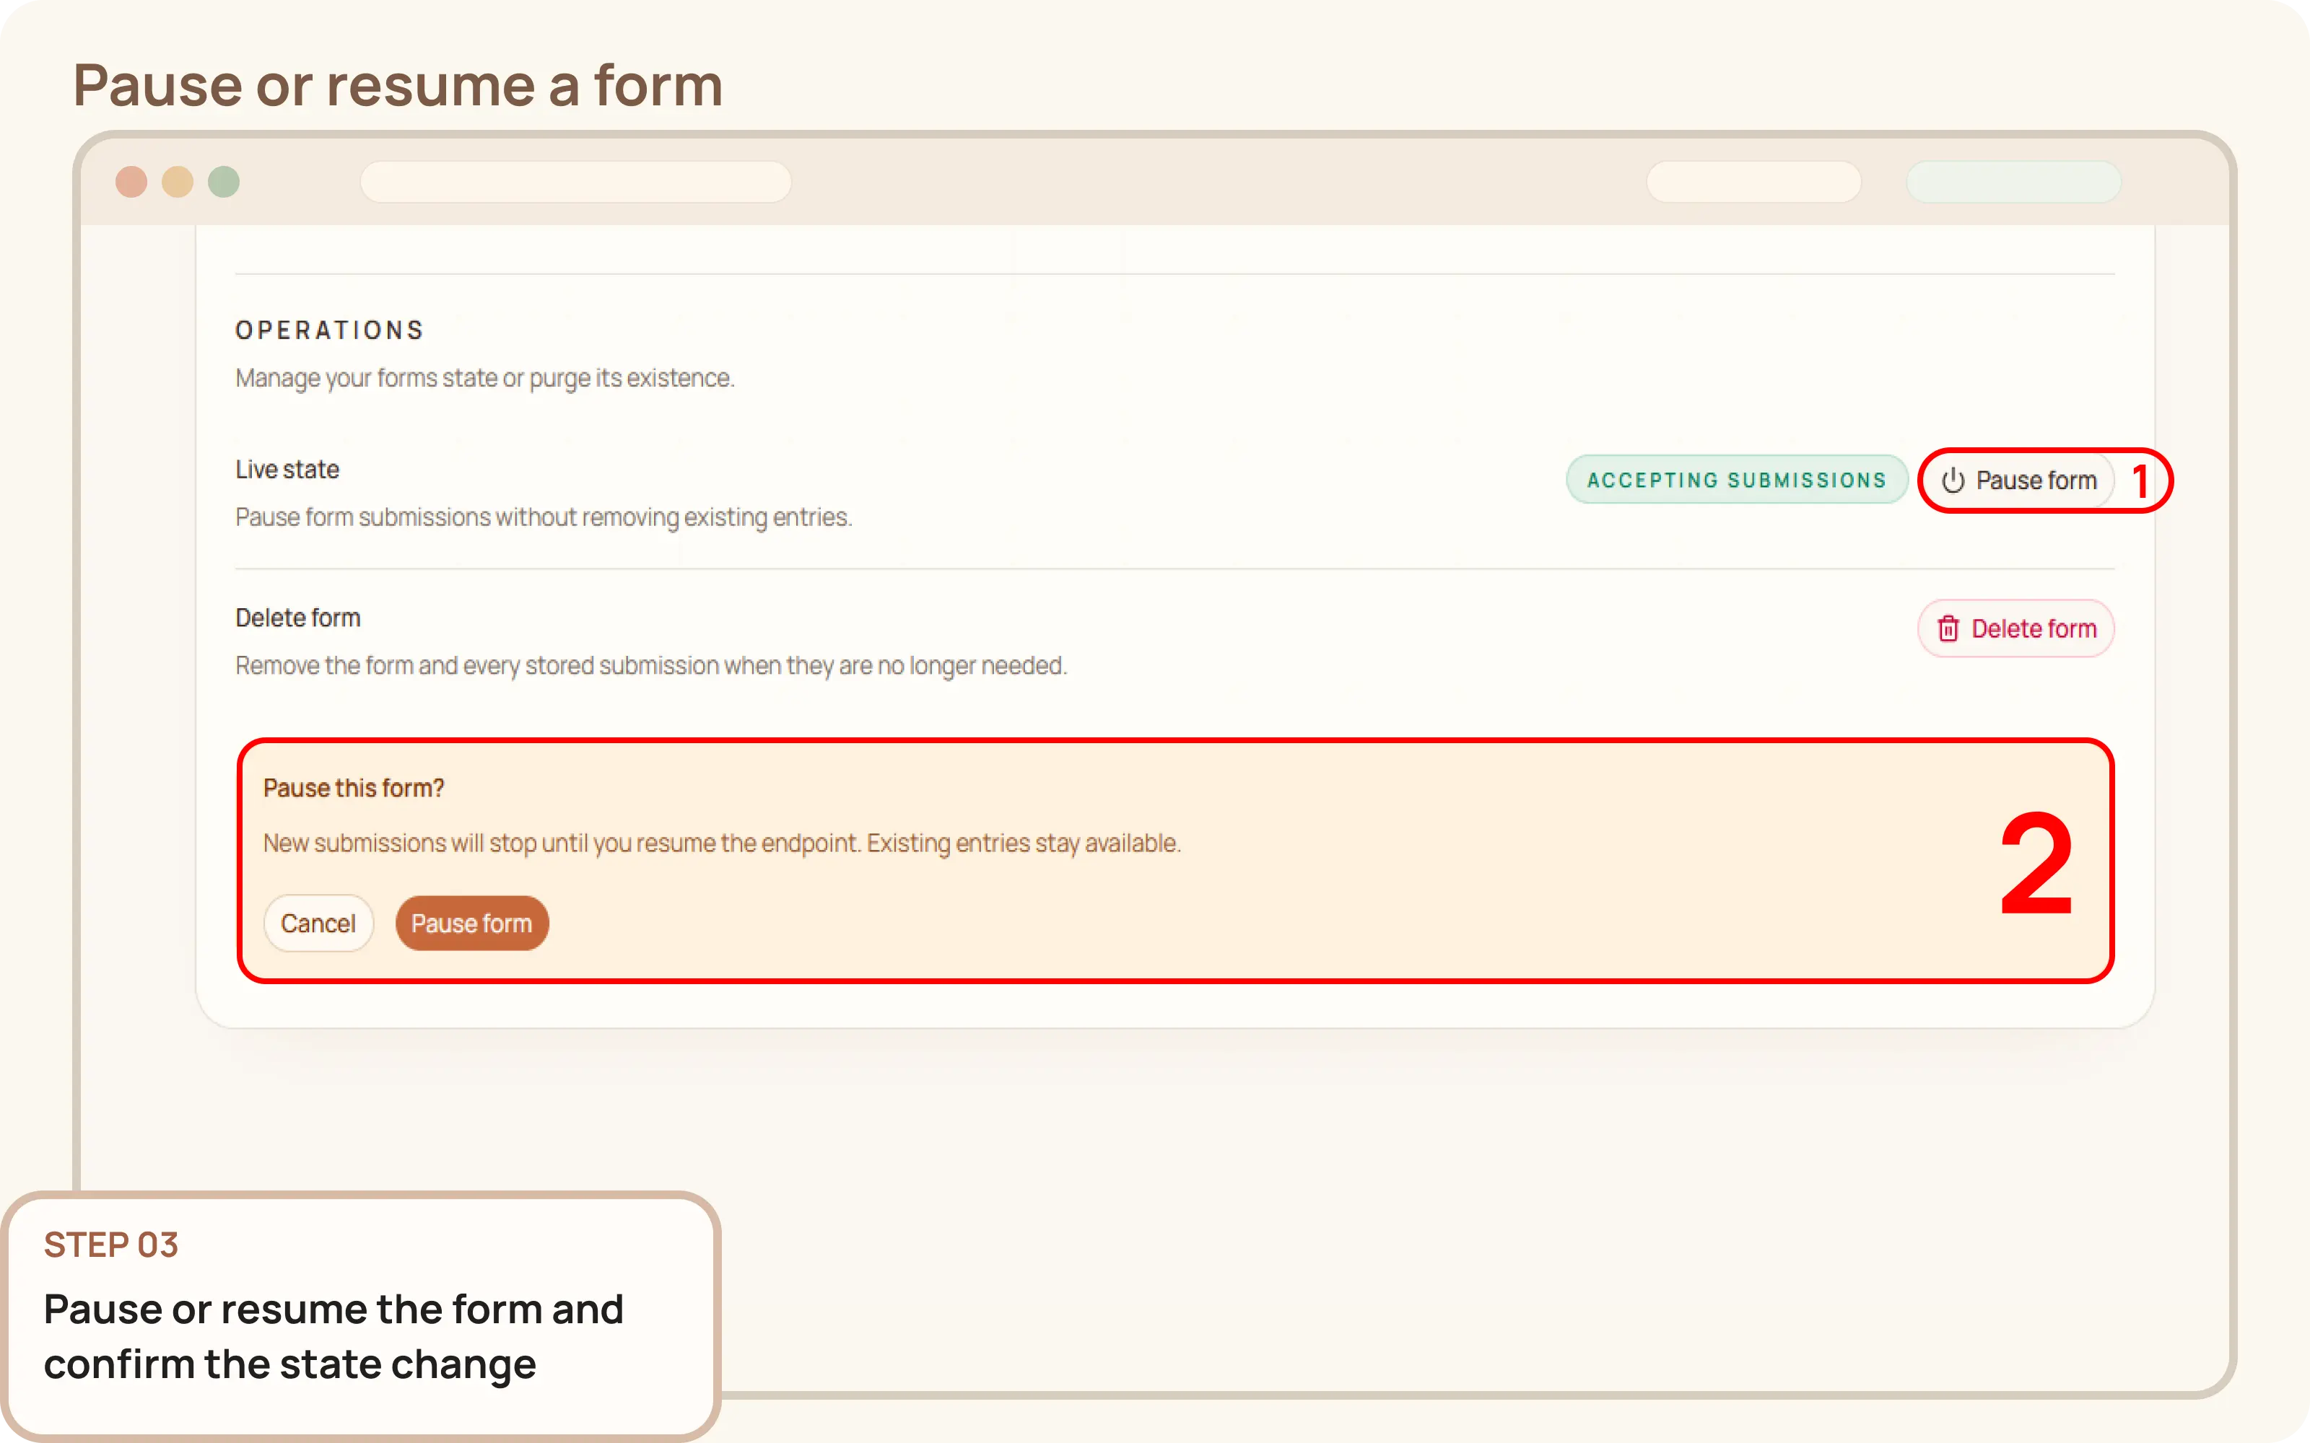Click Cancel in the pause confirmation box
The height and width of the screenshot is (1443, 2310).
tap(318, 923)
